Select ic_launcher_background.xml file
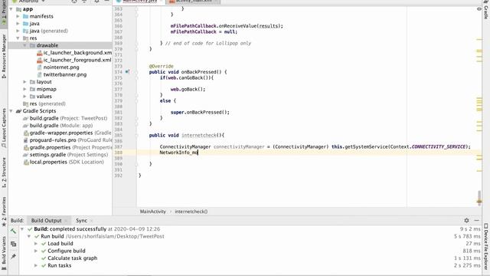The height and width of the screenshot is (276, 490). tap(77, 53)
